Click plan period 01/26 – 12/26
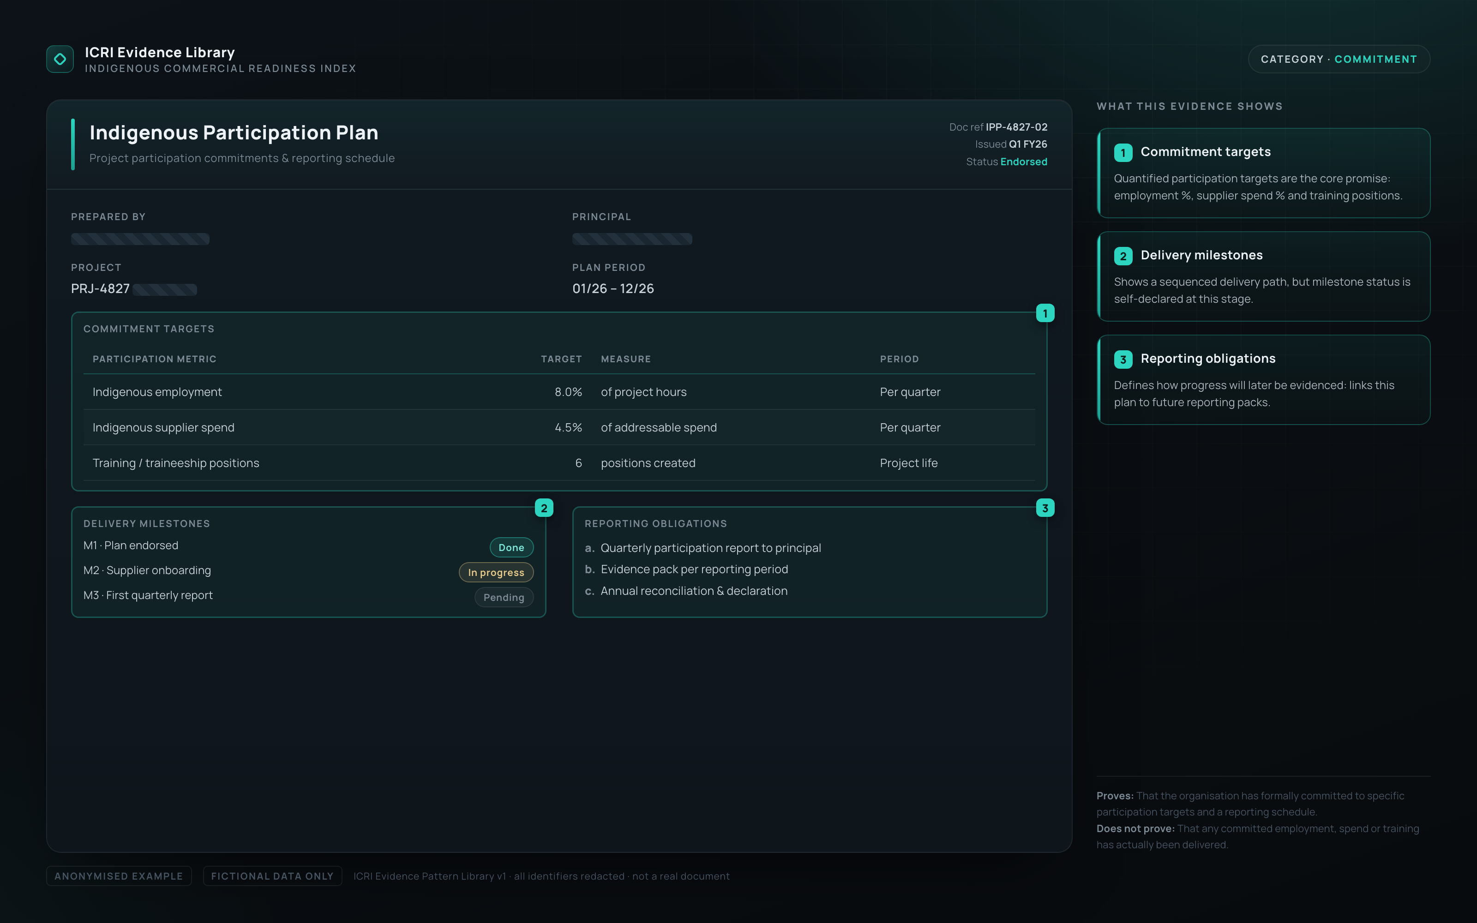This screenshot has height=923, width=1477. coord(613,289)
